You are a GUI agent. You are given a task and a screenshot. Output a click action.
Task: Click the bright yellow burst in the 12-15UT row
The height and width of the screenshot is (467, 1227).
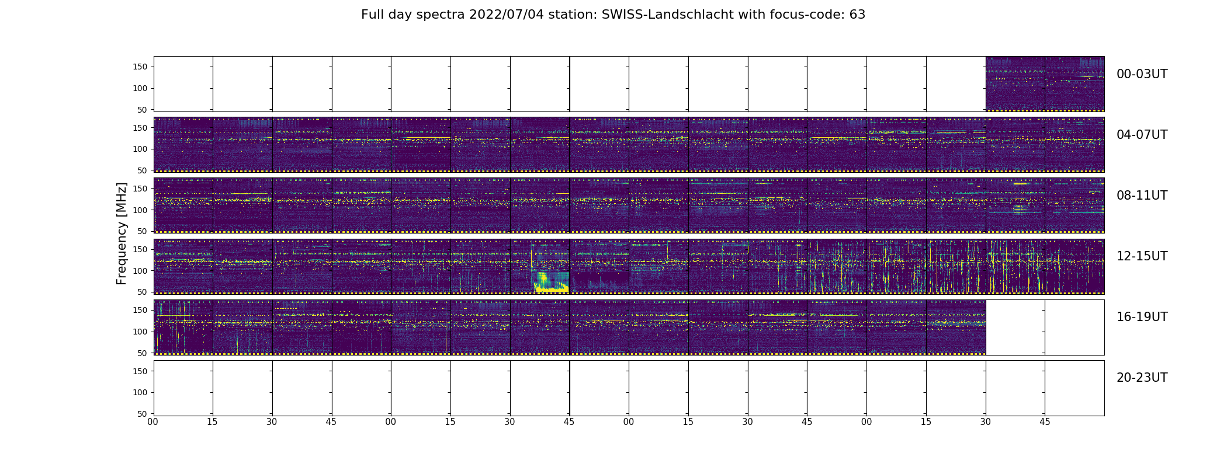551,282
